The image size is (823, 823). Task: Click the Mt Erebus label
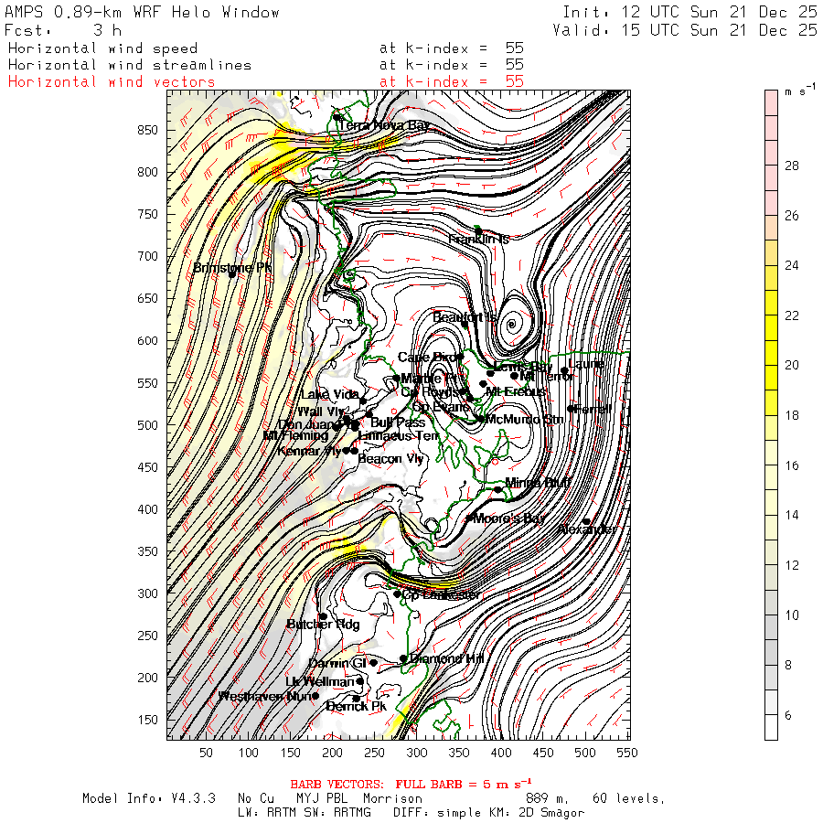pyautogui.click(x=516, y=391)
